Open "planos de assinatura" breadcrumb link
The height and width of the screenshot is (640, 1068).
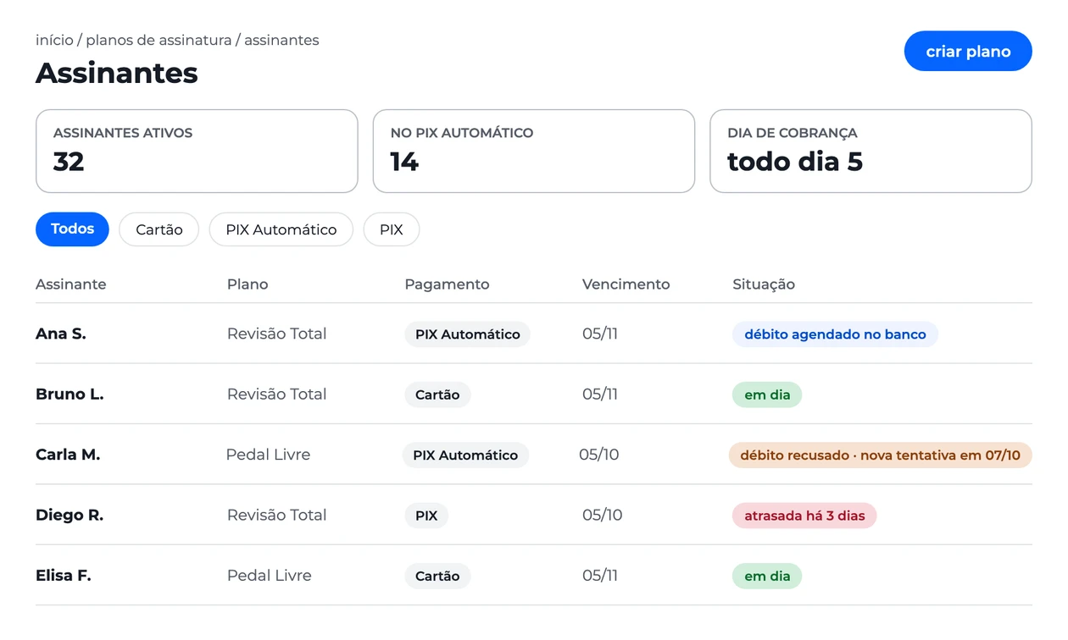159,40
